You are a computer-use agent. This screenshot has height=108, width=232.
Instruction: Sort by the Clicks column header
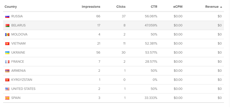coord(121,7)
